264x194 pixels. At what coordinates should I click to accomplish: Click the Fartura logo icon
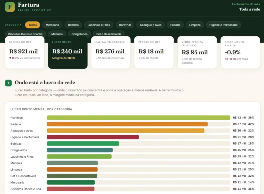click(10, 7)
